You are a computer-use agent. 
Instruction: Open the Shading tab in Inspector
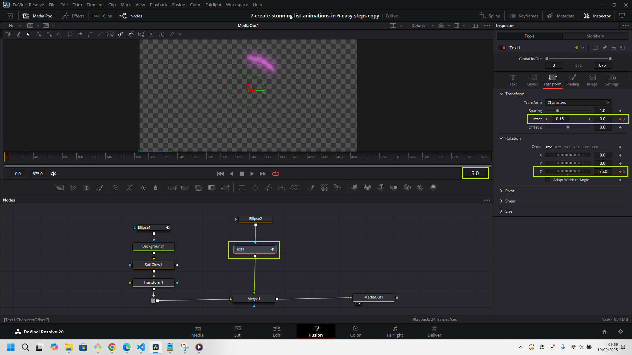click(x=572, y=80)
